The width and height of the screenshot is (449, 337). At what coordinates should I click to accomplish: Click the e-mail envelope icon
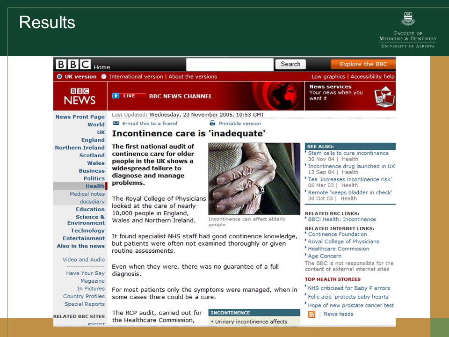tap(116, 123)
